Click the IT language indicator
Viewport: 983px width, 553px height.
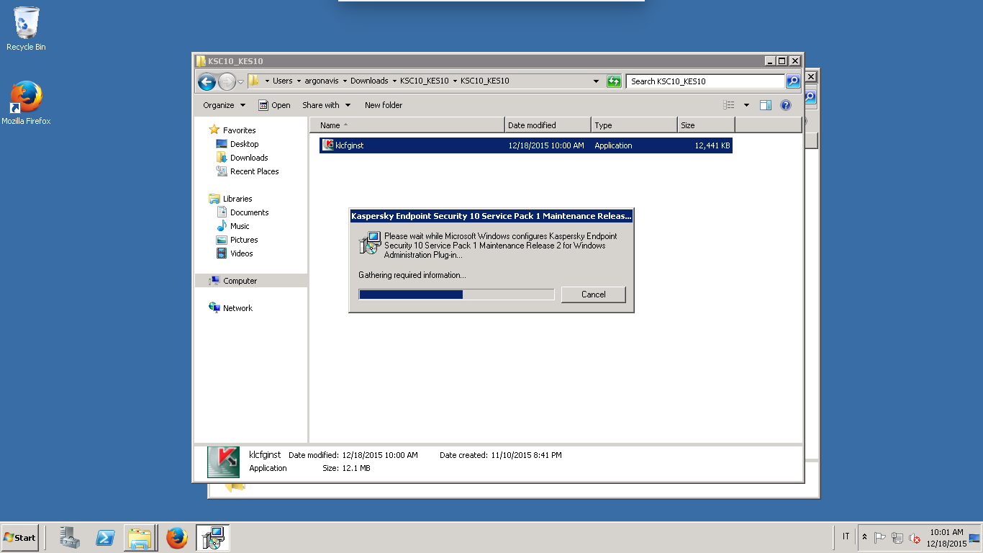click(846, 536)
